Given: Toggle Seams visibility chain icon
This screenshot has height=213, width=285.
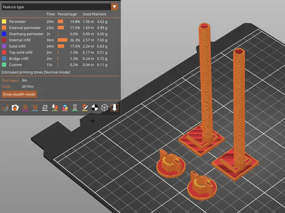Looking at the screenshot, I should pos(45,108).
